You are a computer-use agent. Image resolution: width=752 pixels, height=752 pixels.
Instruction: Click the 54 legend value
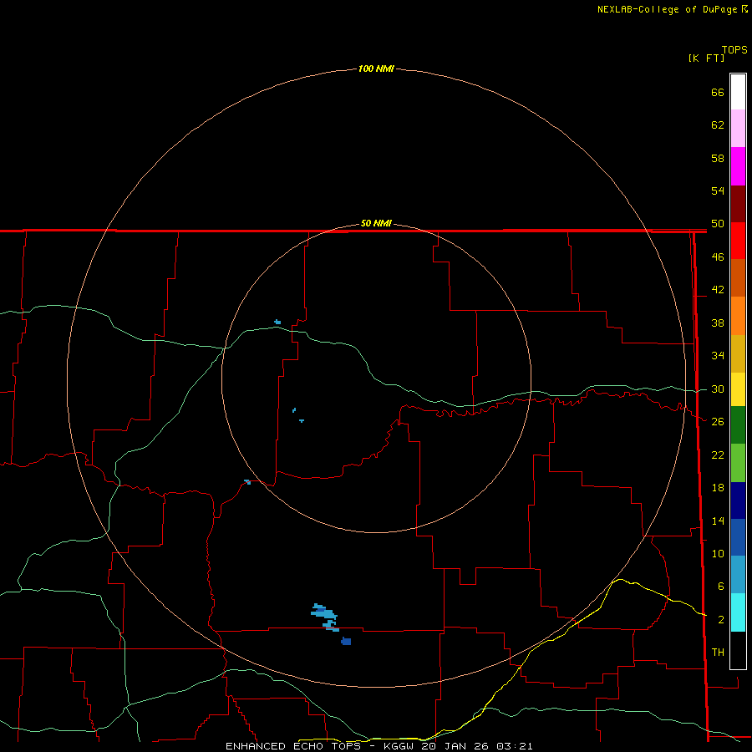(x=718, y=191)
